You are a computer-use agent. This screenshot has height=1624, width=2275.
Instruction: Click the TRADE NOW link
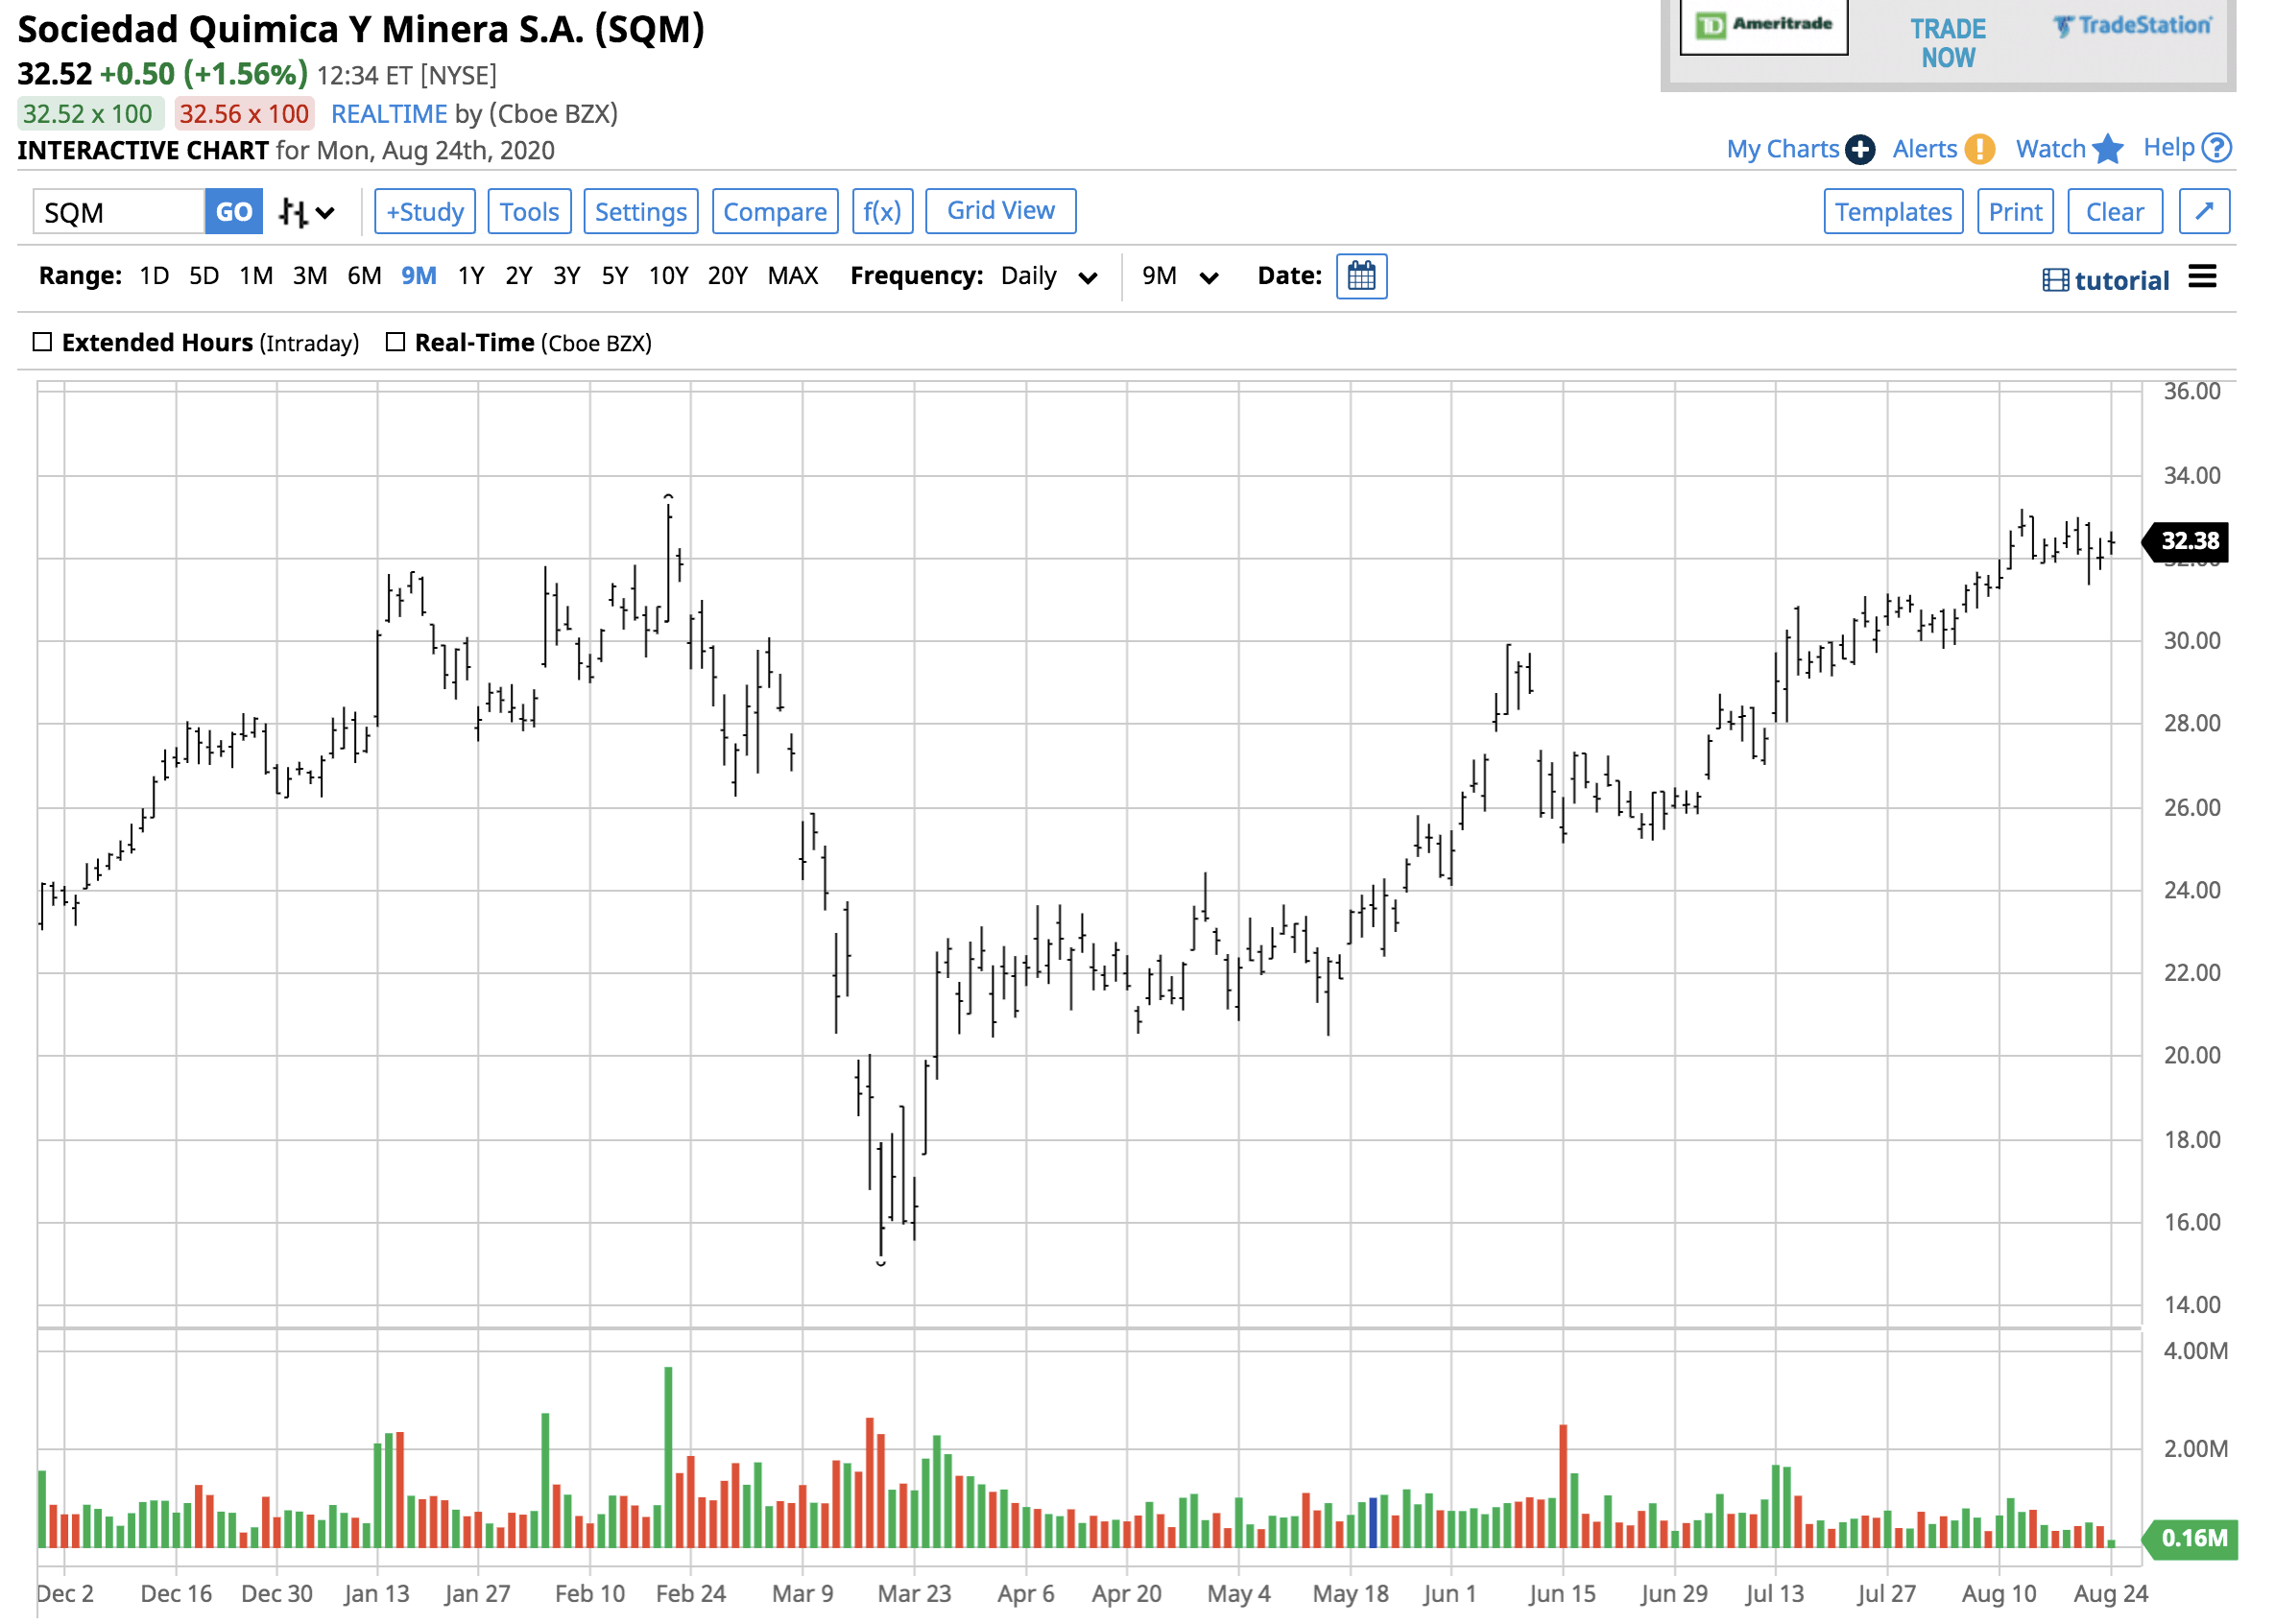1947,43
